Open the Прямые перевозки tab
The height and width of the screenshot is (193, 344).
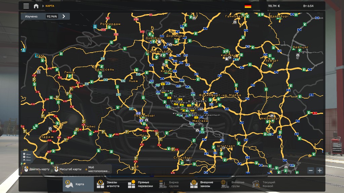(x=141, y=184)
